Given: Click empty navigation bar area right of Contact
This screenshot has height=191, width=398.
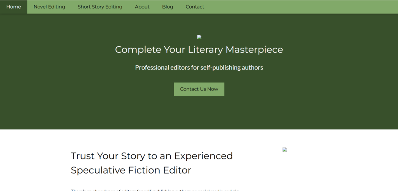Looking at the screenshot, I should [x=303, y=7].
